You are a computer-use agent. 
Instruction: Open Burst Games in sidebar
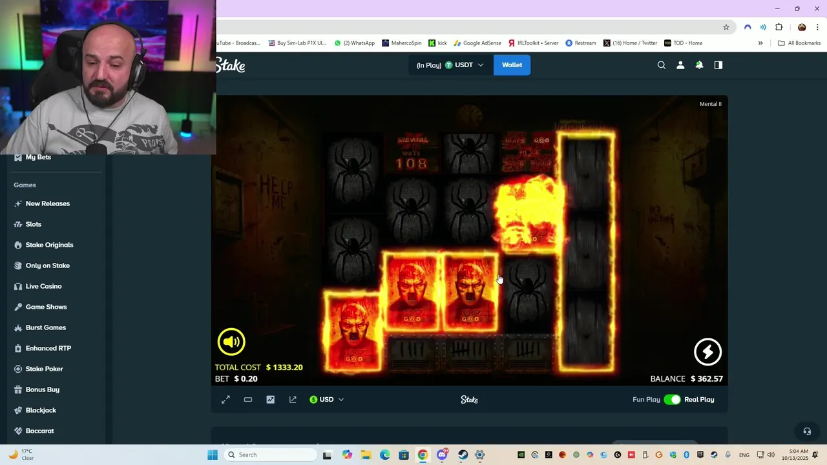pyautogui.click(x=45, y=327)
